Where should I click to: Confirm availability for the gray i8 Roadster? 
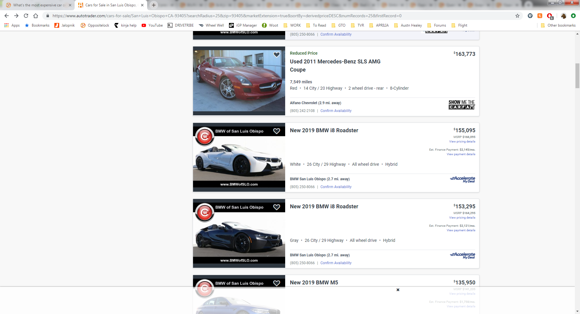click(336, 263)
